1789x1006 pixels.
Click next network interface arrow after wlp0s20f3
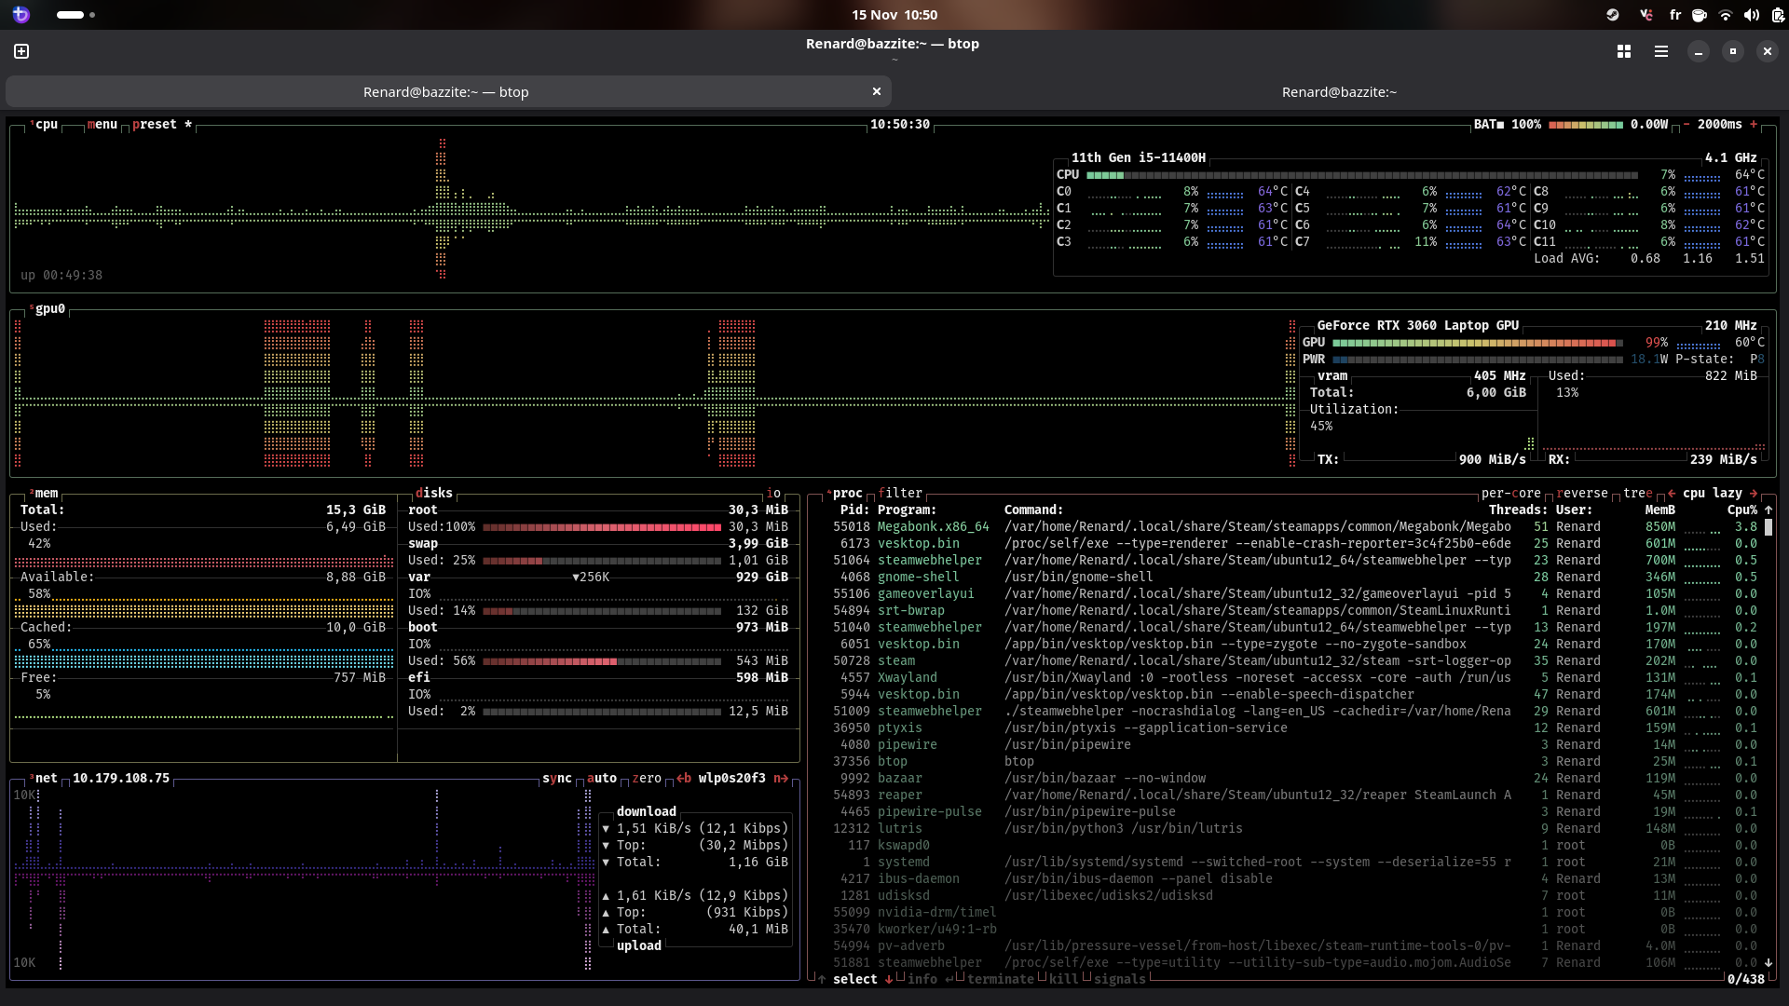781,778
